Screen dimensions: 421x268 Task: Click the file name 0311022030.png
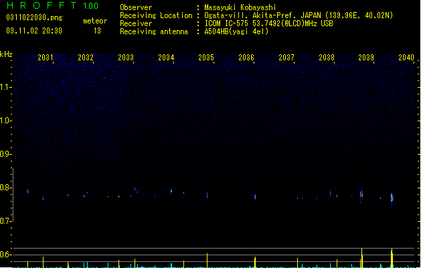point(34,17)
